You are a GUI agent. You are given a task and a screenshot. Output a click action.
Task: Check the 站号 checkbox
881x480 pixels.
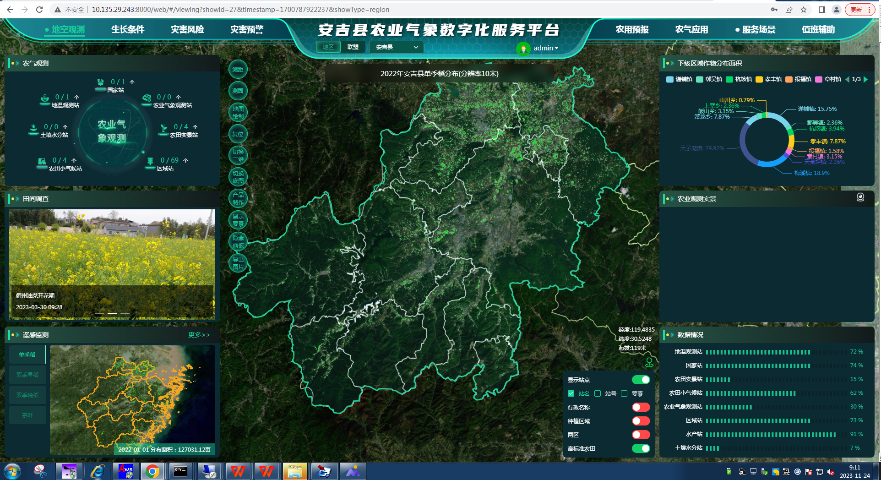598,393
